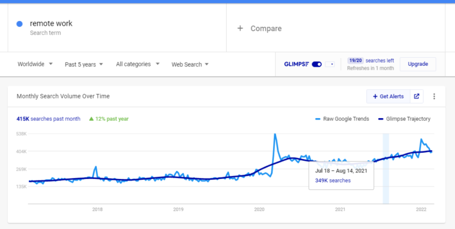This screenshot has width=455, height=229.
Task: Click the remote work search term field
Action: point(117,28)
